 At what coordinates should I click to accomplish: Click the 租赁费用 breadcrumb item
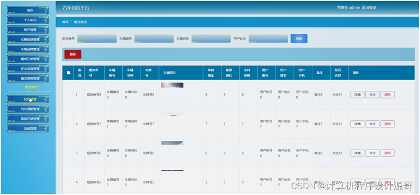coord(80,22)
